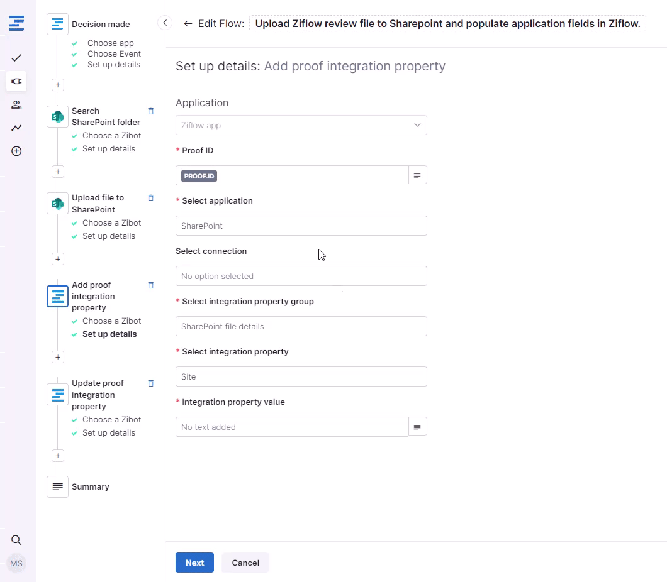Screen dimensions: 667x582
Task: Click the MS user avatar
Action: (16, 563)
